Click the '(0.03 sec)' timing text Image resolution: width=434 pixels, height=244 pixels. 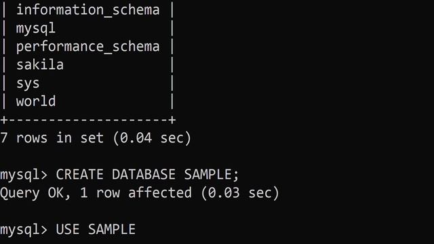pos(239,192)
